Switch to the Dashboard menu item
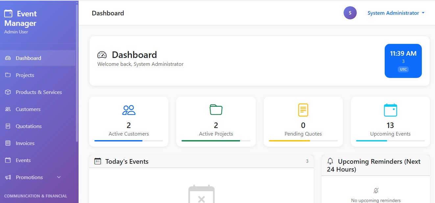The image size is (435, 203). 28,58
